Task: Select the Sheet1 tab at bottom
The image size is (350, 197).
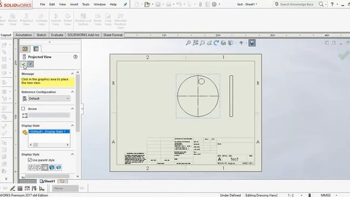Action: click(47, 181)
